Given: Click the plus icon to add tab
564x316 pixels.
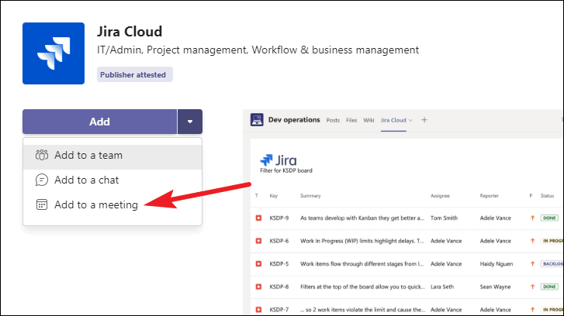Looking at the screenshot, I should (424, 120).
